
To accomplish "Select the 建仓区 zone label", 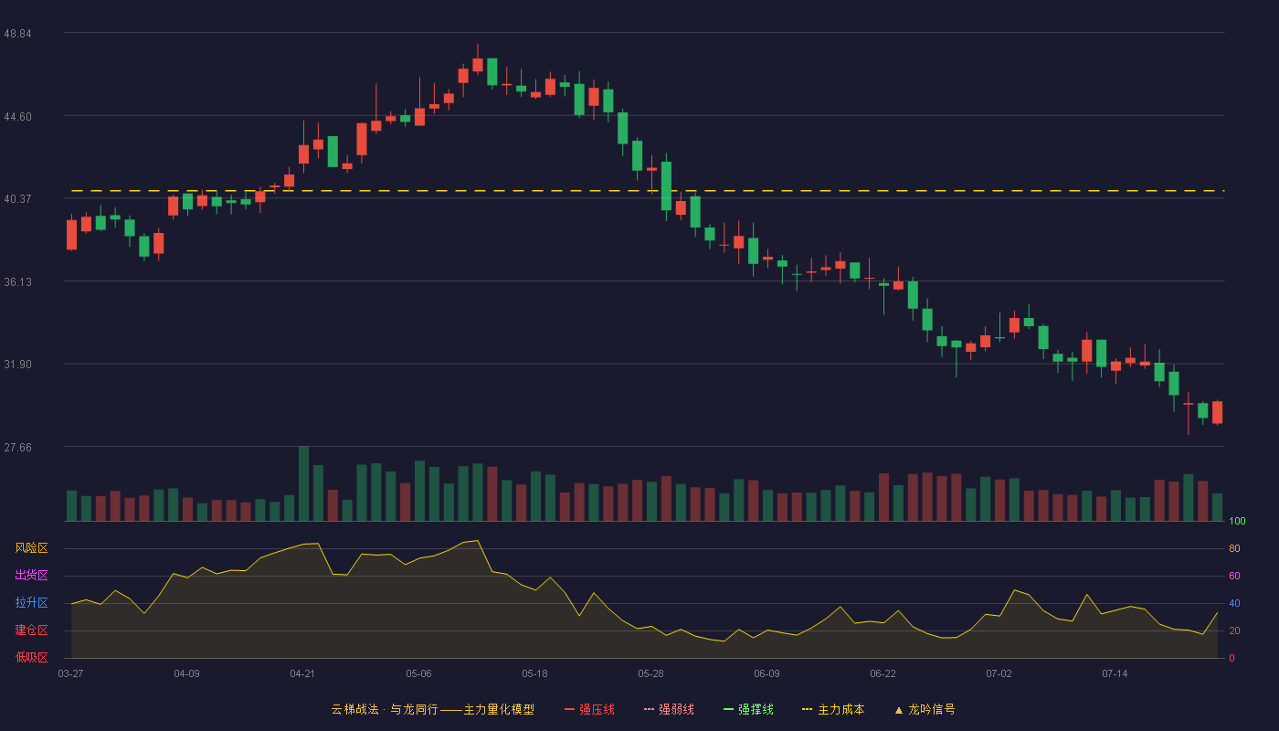I will [31, 630].
